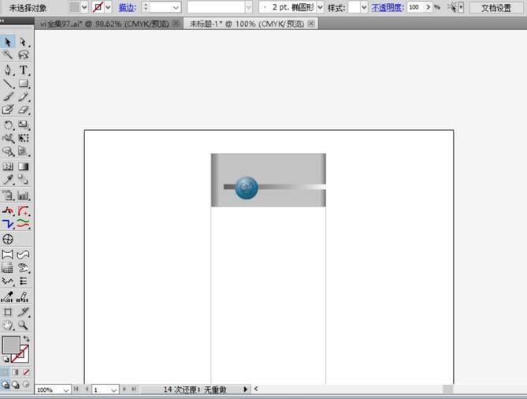The height and width of the screenshot is (399, 527).
Task: Select the Blob Brush tool
Action: (8, 110)
